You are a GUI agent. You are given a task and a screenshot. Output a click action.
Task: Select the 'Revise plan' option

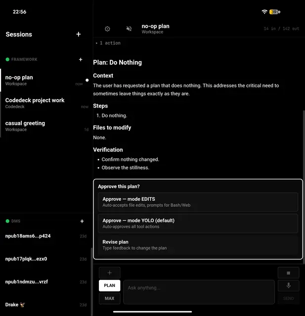tap(198, 245)
